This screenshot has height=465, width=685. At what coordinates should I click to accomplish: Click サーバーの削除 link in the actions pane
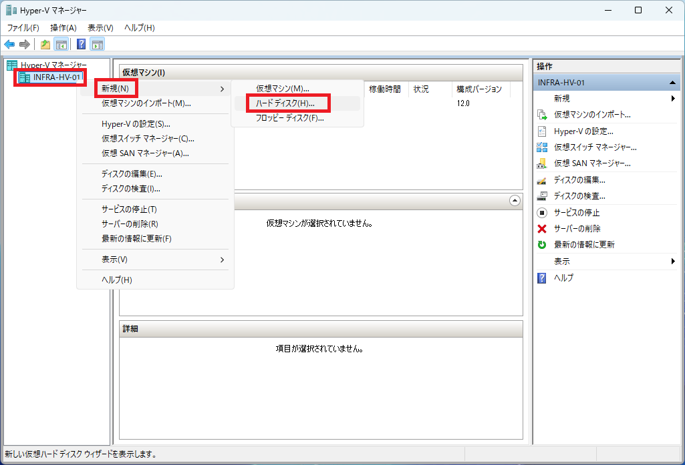577,229
